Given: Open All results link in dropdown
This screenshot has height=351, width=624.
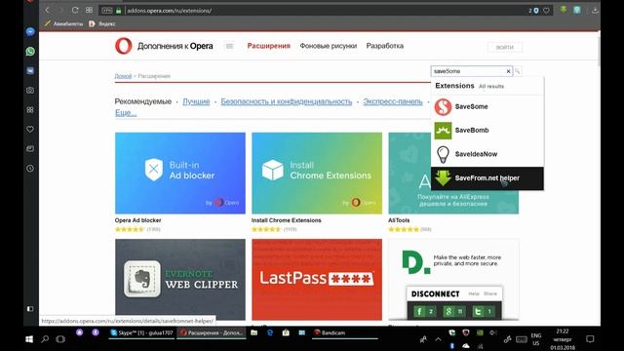Looking at the screenshot, I should [491, 87].
